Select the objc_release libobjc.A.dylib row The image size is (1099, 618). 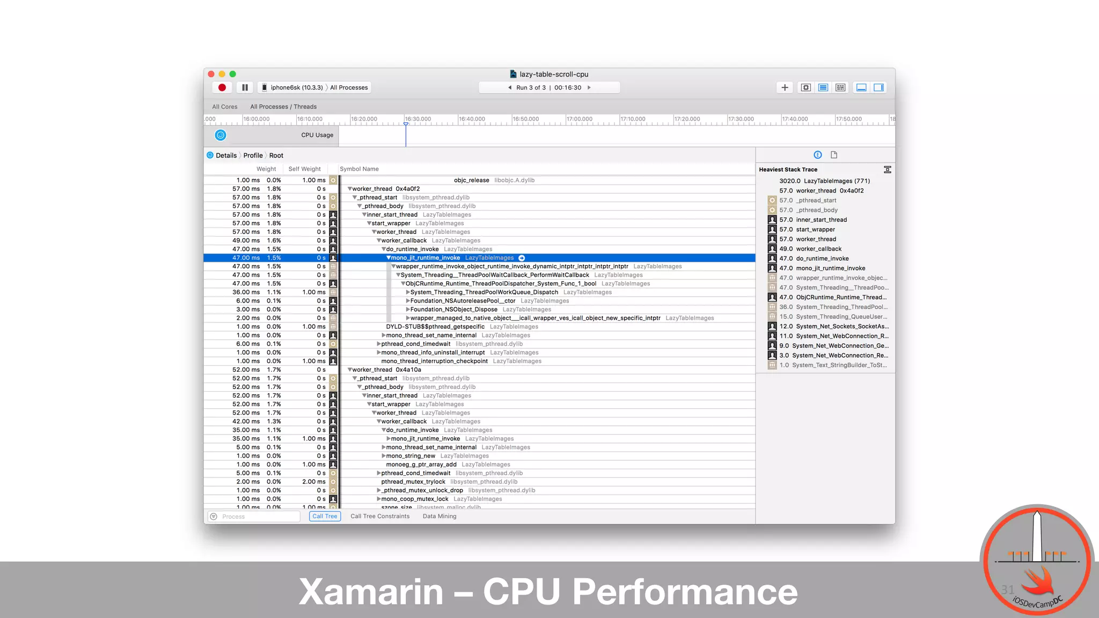pyautogui.click(x=479, y=180)
